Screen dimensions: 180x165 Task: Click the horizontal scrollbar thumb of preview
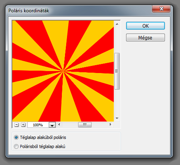(85, 125)
